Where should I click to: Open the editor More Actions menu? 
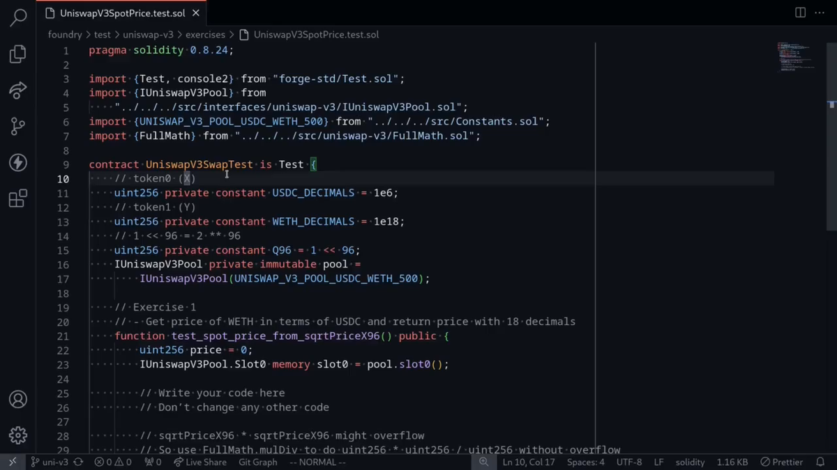coord(820,13)
